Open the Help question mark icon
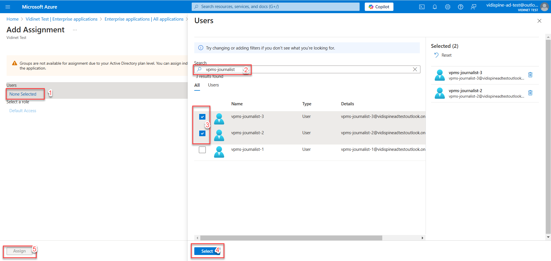The image size is (551, 261). pyautogui.click(x=460, y=7)
